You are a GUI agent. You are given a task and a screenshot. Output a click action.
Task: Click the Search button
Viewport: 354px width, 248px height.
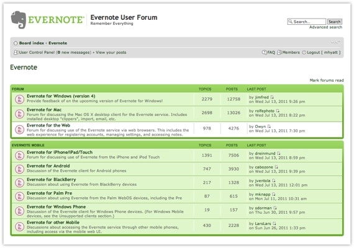(335, 22)
